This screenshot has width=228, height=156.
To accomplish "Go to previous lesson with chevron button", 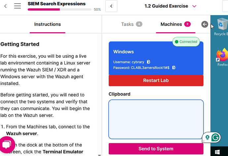I will pyautogui.click(x=111, y=6).
